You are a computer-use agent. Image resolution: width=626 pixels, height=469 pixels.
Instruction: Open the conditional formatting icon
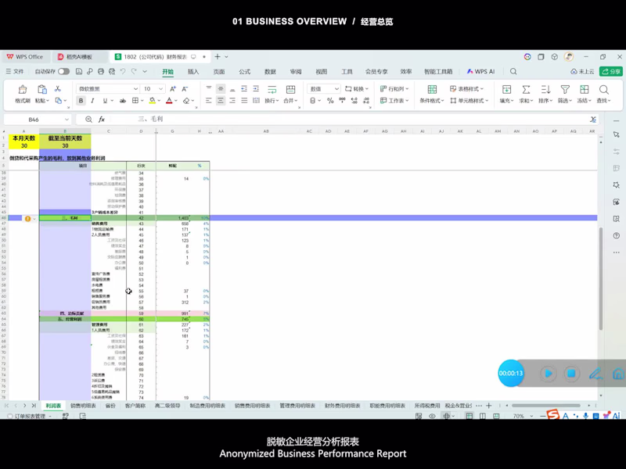(432, 89)
